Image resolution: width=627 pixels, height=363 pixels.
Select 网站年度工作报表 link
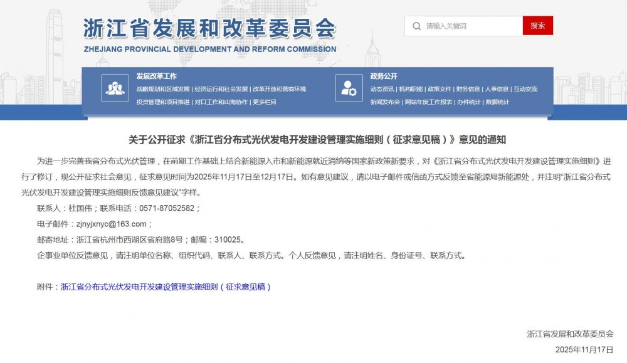428,102
